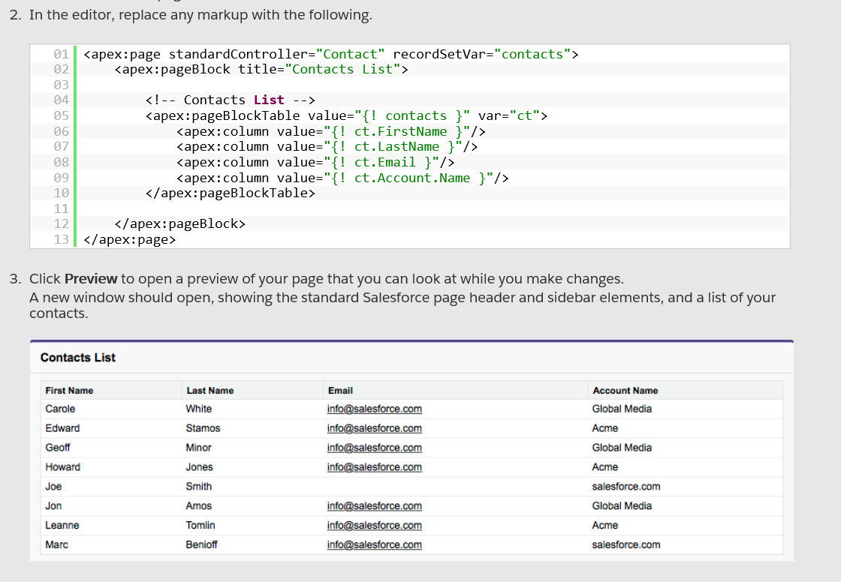Click Howard Jones's email link
The image size is (841, 582).
click(374, 467)
